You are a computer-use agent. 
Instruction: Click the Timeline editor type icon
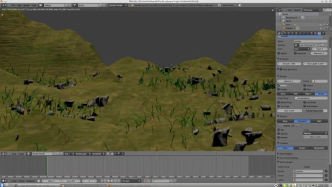[x=4, y=181]
